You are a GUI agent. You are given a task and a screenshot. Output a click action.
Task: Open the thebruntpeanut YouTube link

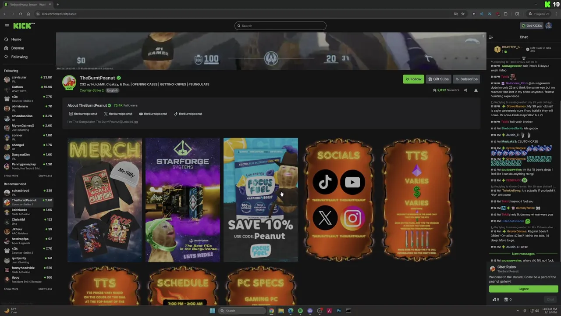click(x=153, y=114)
